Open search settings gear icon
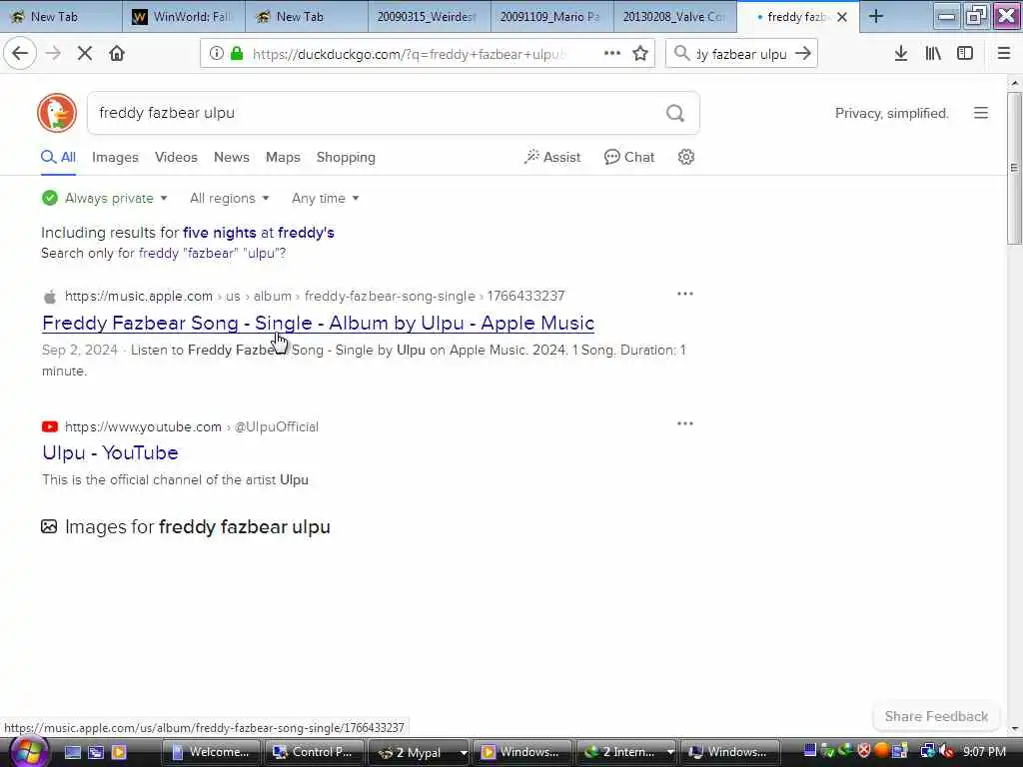Screen dimensions: 1023x767 685,157
